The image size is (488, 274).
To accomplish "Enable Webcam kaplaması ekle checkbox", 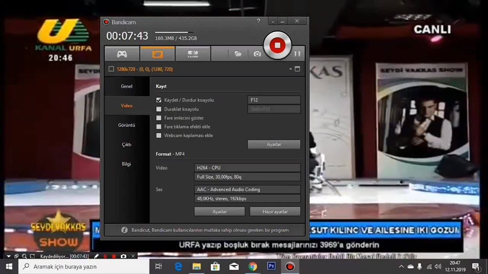I will (159, 135).
